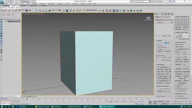Image resolution: width=192 pixels, height=108 pixels.
Task: Open the Customize menu
Action: [75, 4]
